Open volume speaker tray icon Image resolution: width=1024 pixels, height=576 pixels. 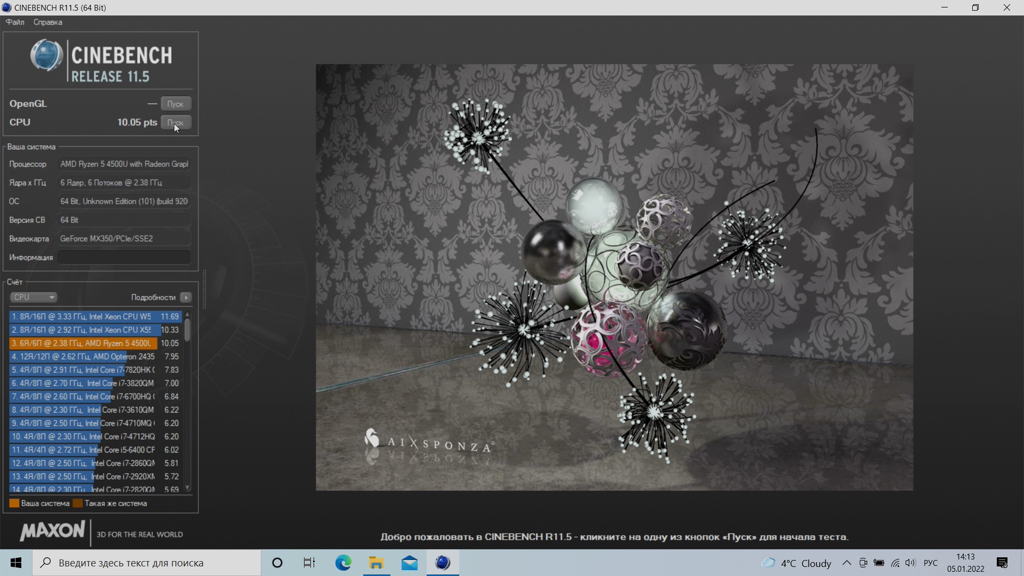tap(910, 563)
